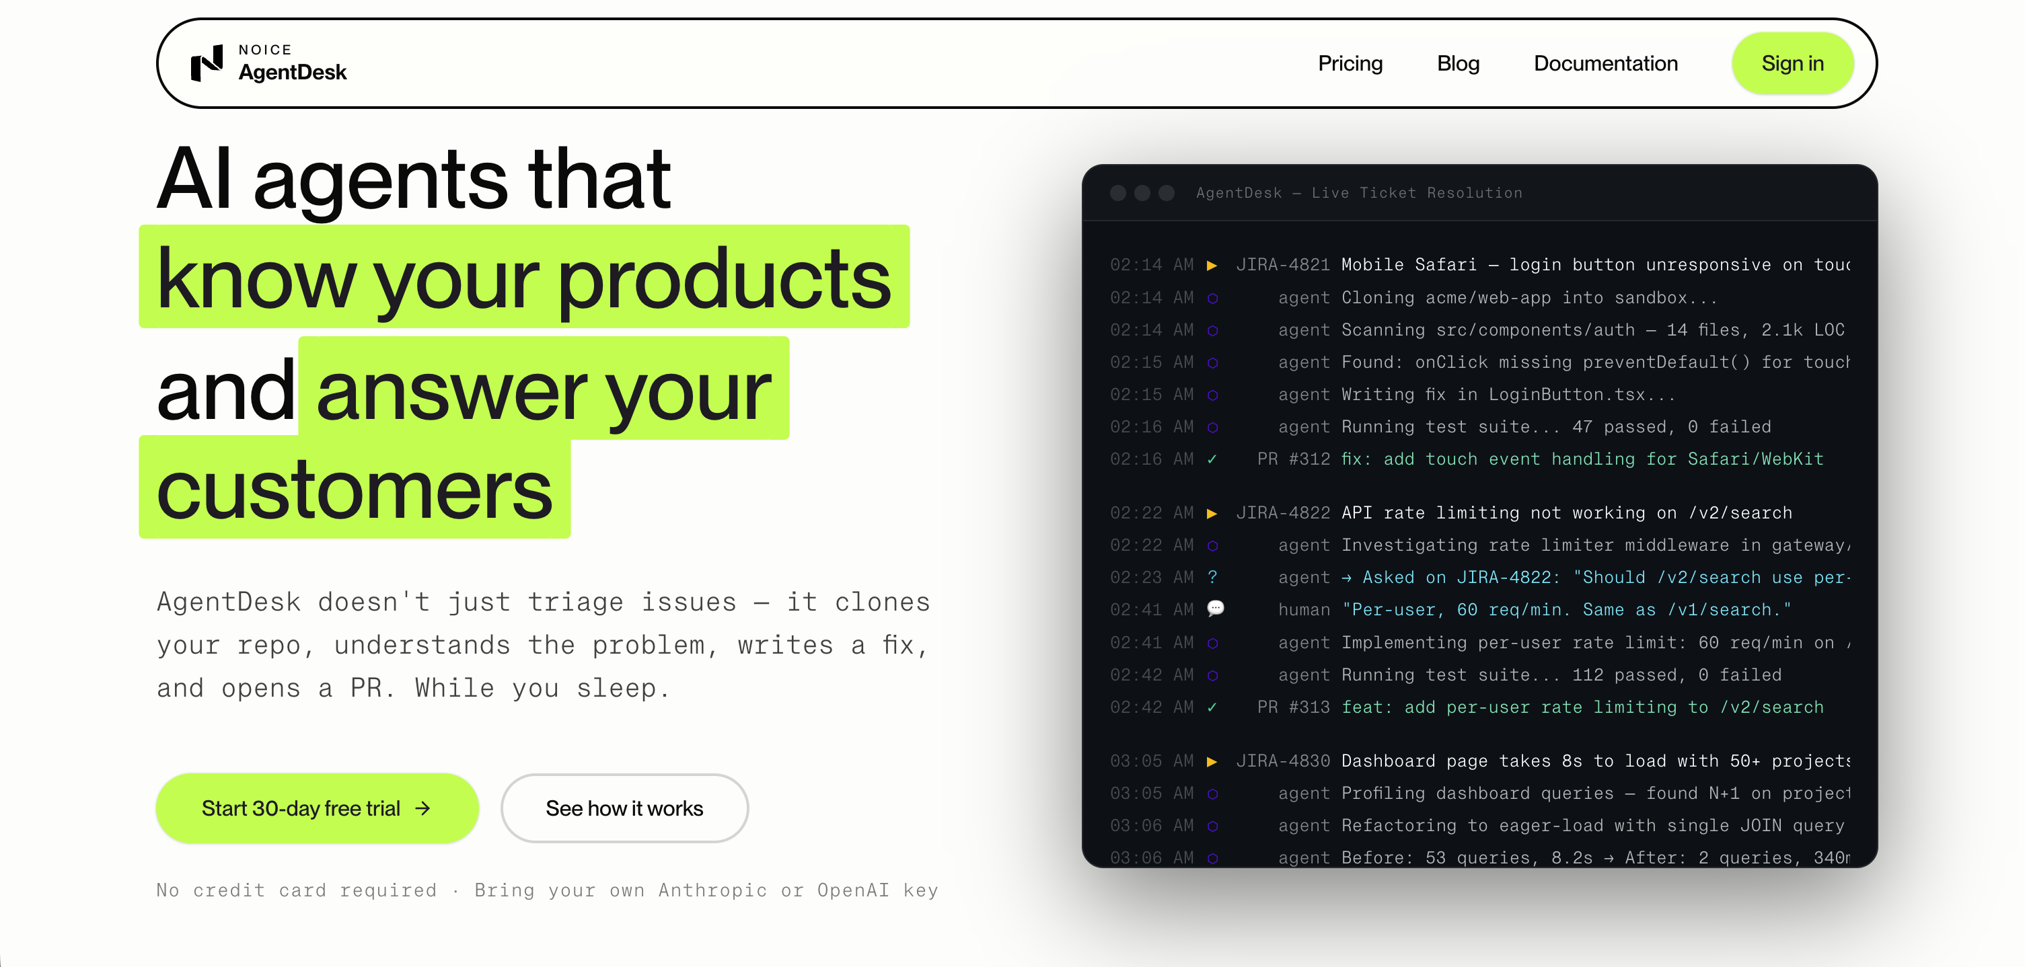Click the question mark icon at 02:23 AM
2025x967 pixels.
pos(1212,578)
